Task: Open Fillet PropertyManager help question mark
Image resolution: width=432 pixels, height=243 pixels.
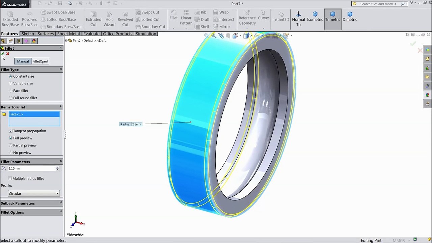Action: [61, 48]
